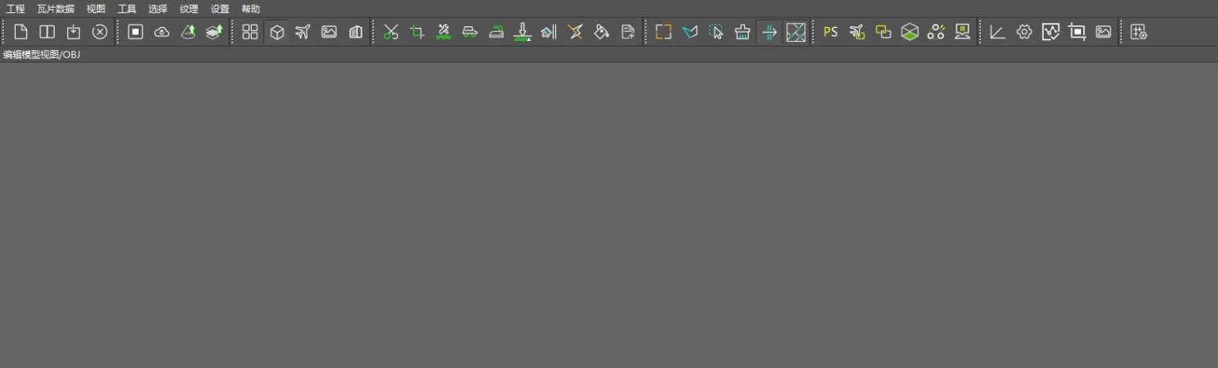Select the angle measurement icon
The width and height of the screenshot is (1218, 368).
[x=997, y=32]
